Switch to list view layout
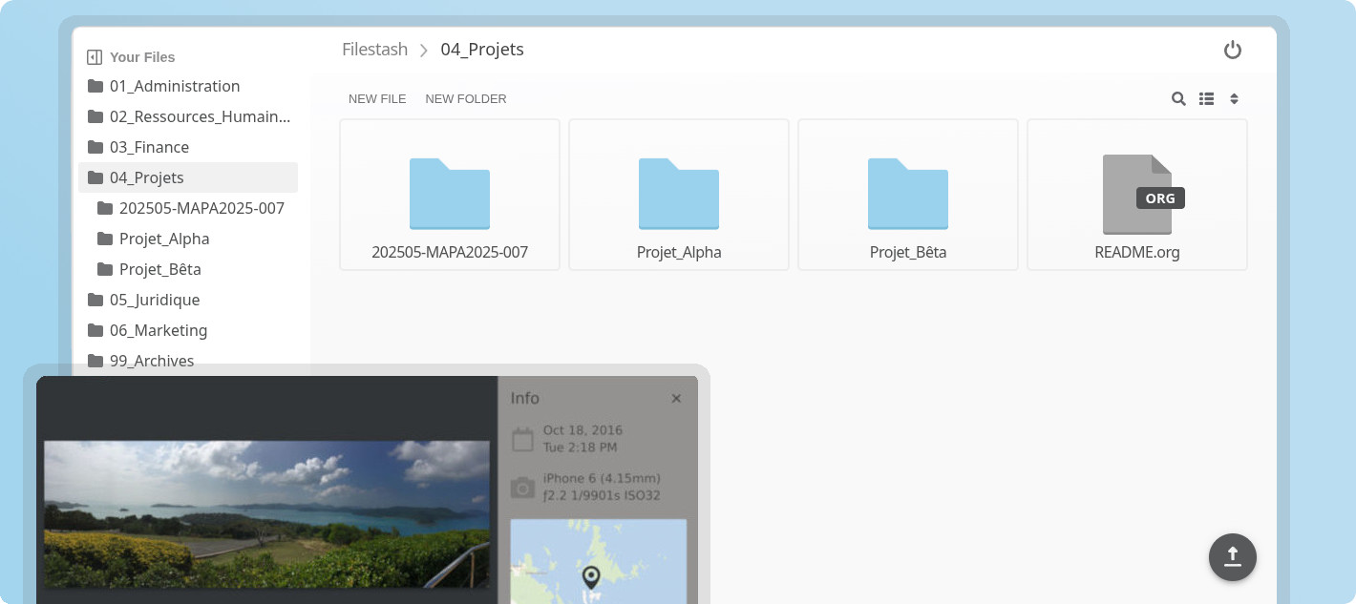The width and height of the screenshot is (1356, 604). point(1206,98)
